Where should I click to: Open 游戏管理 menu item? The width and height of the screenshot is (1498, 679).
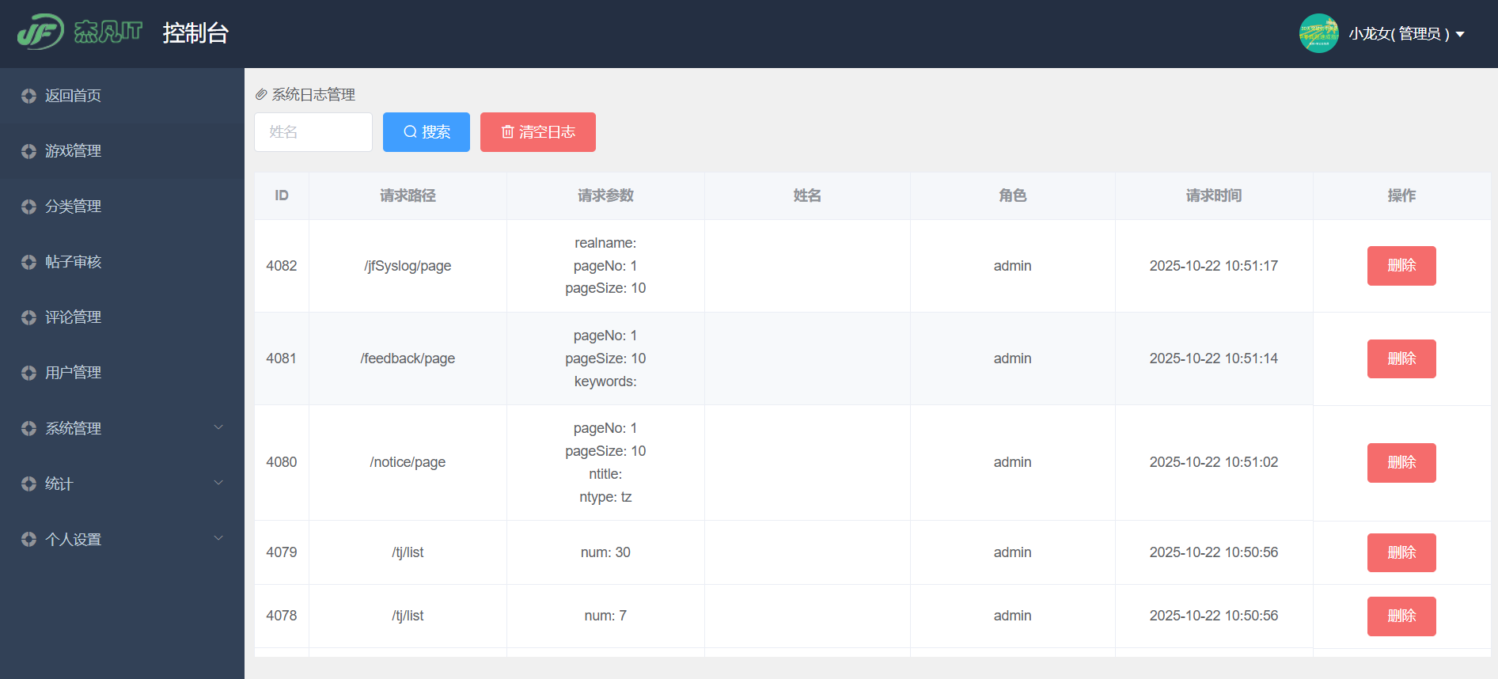[122, 151]
